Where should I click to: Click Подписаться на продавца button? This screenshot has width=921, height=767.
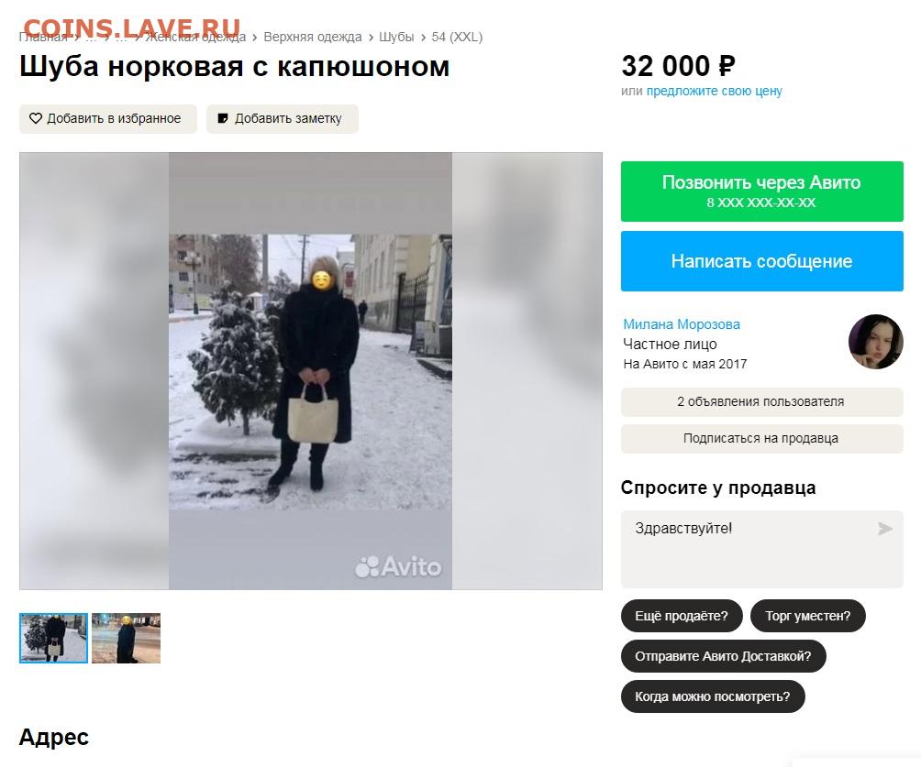pyautogui.click(x=761, y=438)
